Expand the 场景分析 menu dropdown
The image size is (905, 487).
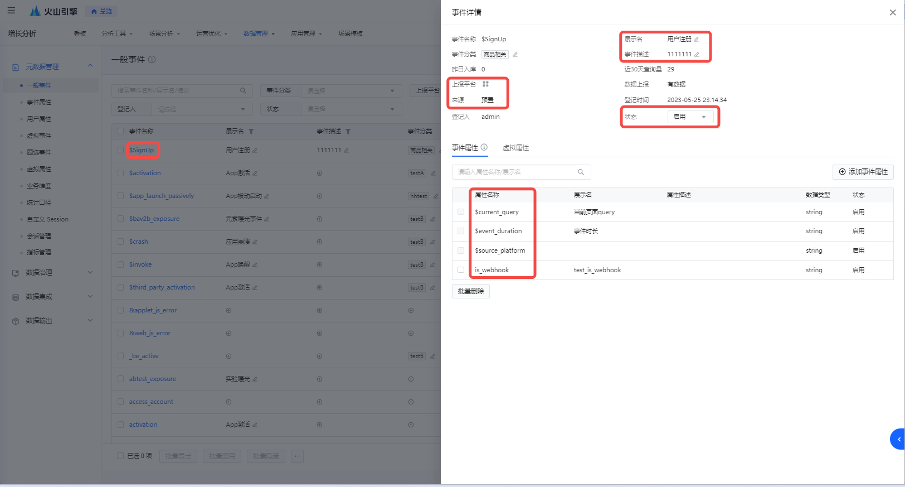coord(164,33)
